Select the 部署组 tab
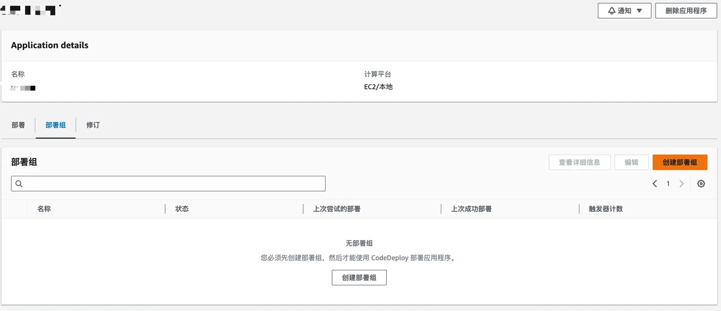 point(56,125)
